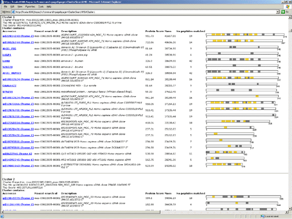Click the page icon at the status bar's left end
This screenshot has width=292, height=219.
pyautogui.click(x=2, y=216)
